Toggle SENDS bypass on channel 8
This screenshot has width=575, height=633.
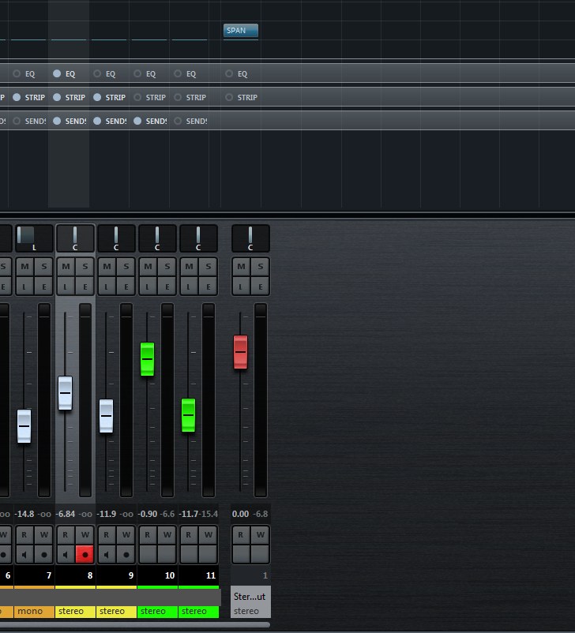coord(57,121)
